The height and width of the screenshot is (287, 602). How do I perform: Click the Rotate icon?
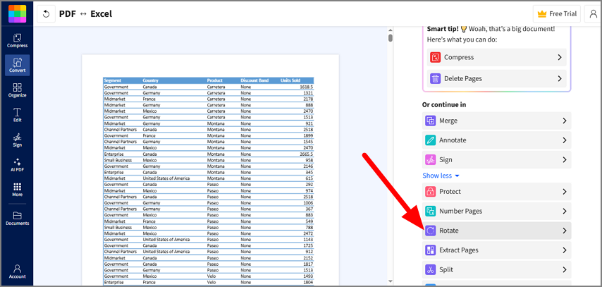[431, 231]
